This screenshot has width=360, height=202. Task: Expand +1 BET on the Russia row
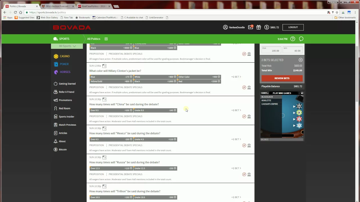(236, 168)
